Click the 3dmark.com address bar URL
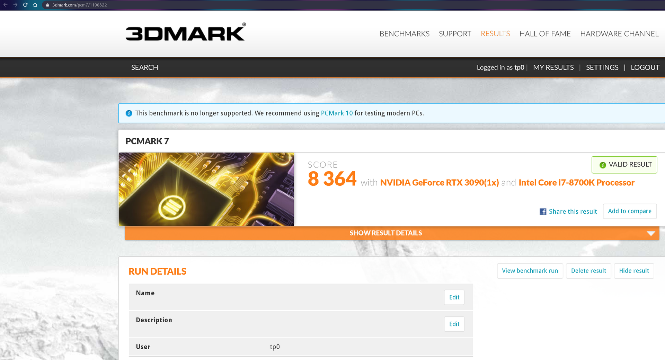Screen dimensions: 665x360 (80, 5)
